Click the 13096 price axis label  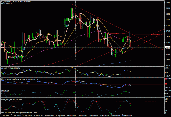tap(167, 8)
